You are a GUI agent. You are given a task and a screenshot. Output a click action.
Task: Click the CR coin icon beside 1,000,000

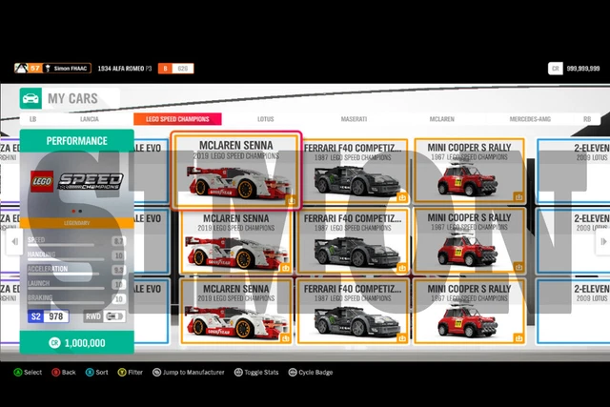[x=54, y=343]
